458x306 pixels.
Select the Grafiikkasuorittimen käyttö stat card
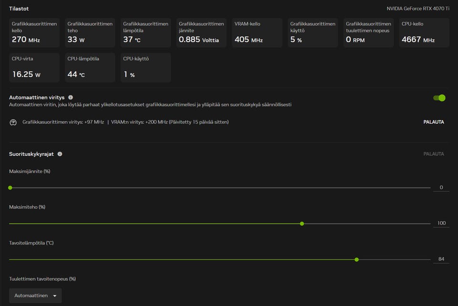coord(313,33)
